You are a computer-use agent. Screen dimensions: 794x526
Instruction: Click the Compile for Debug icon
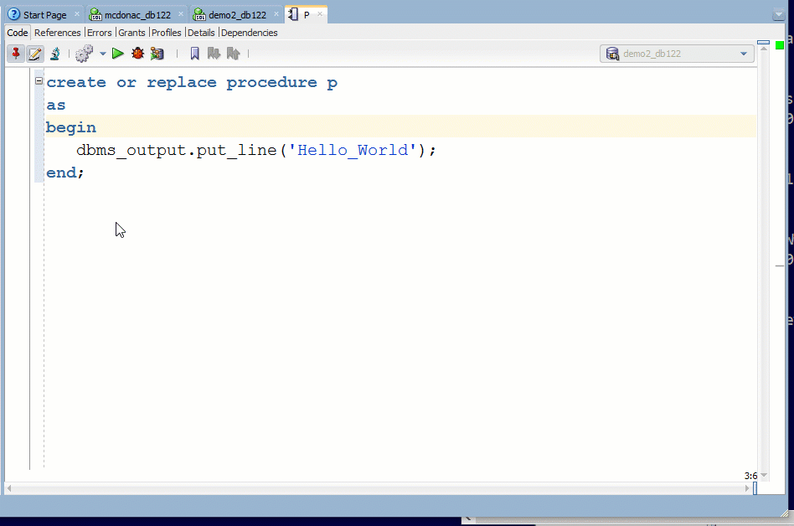pos(157,54)
